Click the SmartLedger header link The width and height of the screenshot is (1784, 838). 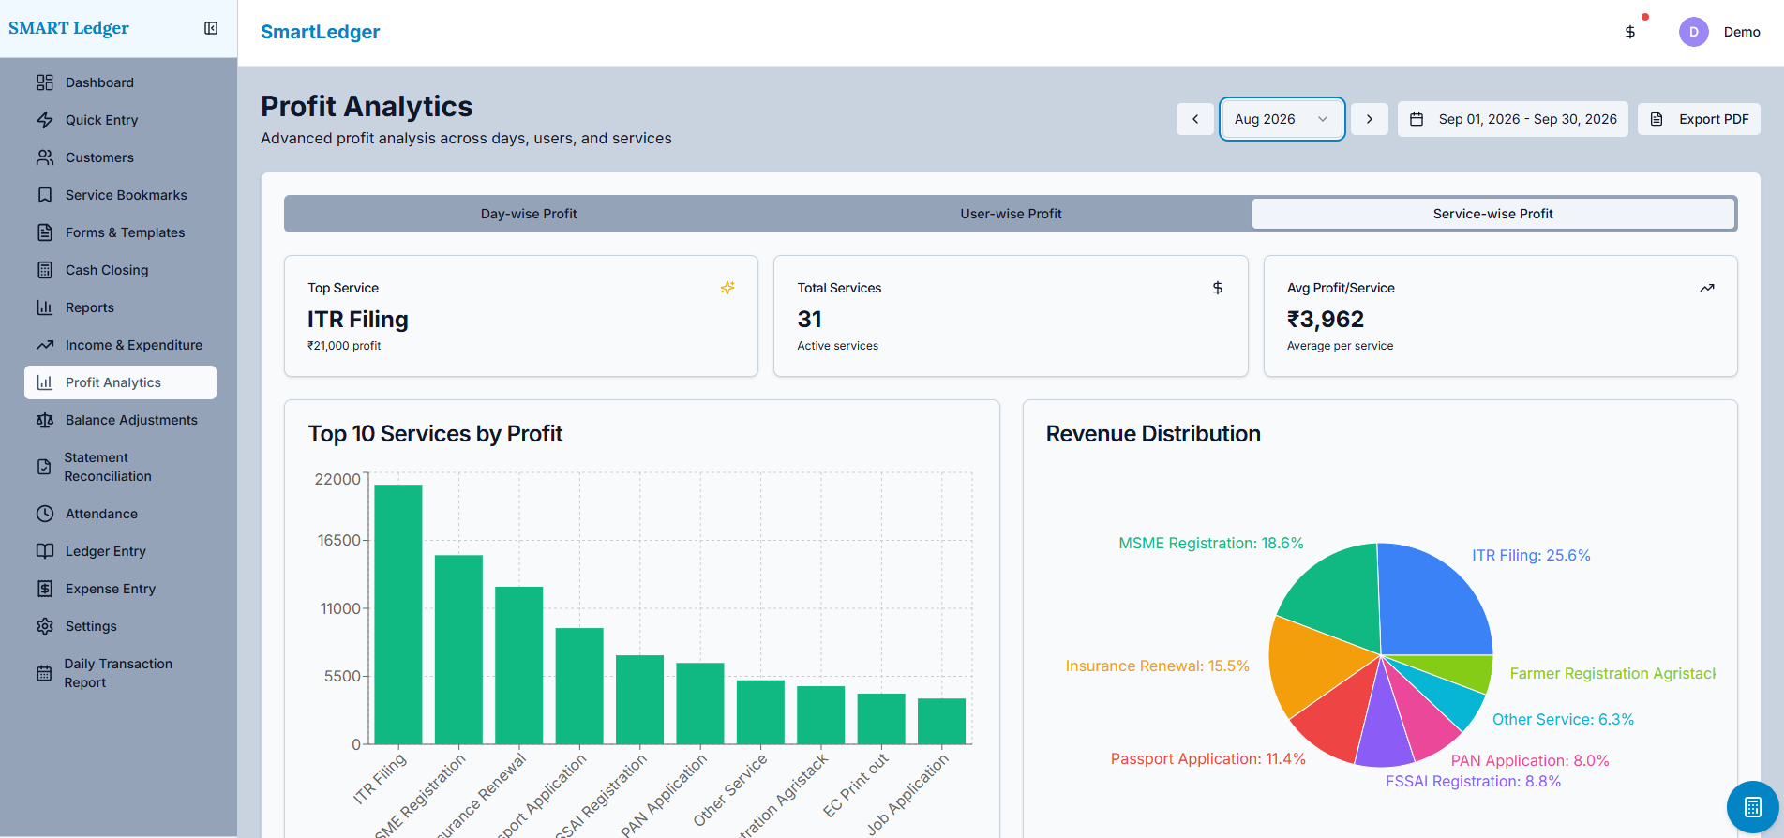click(320, 32)
